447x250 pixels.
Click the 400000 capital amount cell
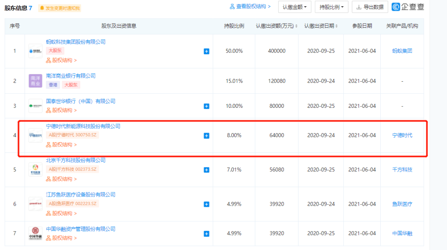pos(276,51)
